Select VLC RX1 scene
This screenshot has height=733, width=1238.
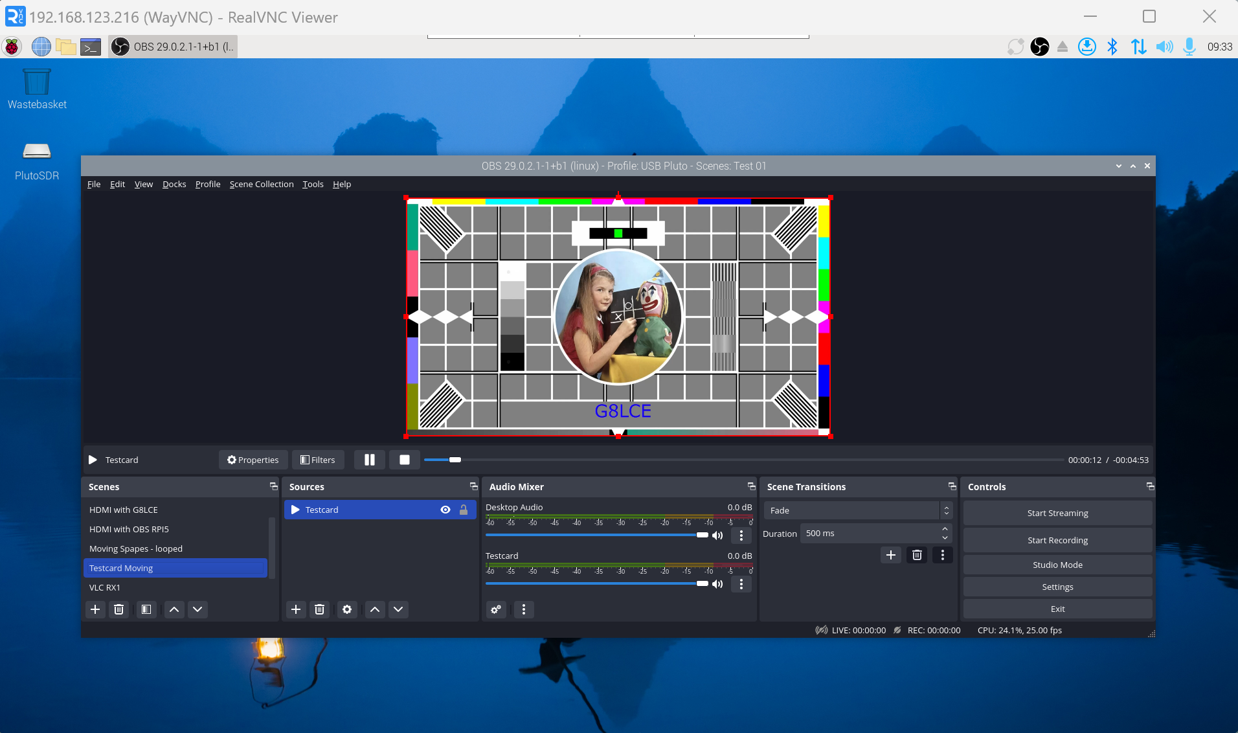[x=175, y=587]
